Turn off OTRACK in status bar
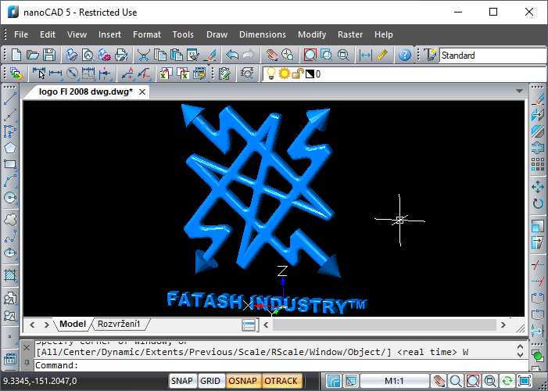 pos(281,381)
